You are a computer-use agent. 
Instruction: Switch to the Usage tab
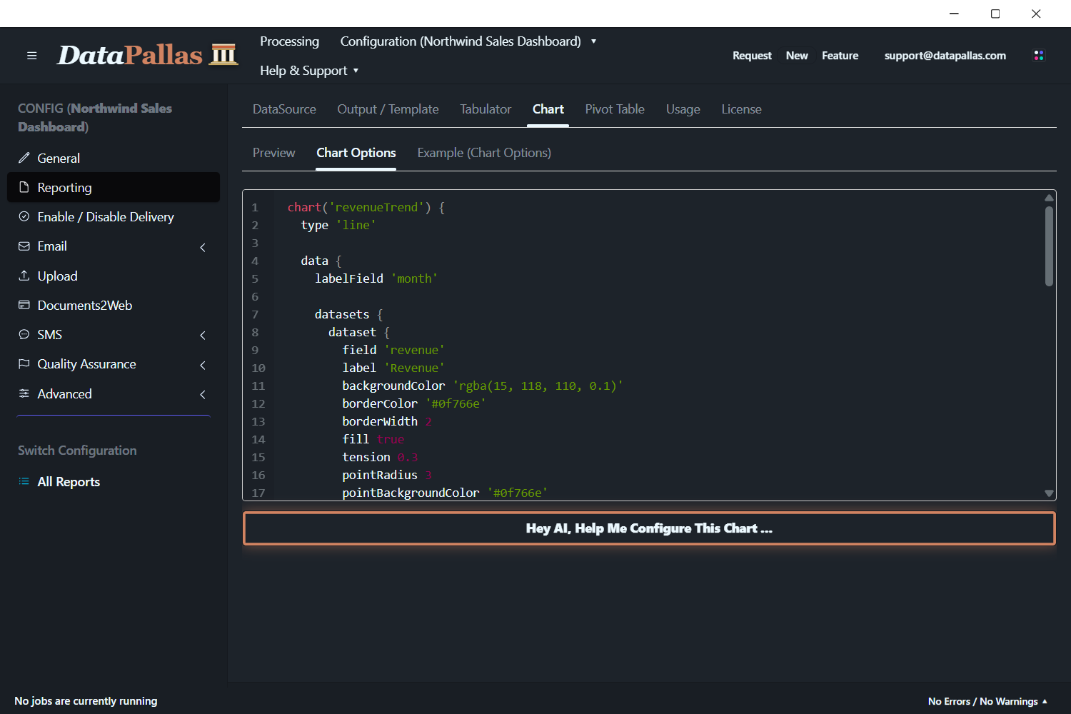coord(683,109)
